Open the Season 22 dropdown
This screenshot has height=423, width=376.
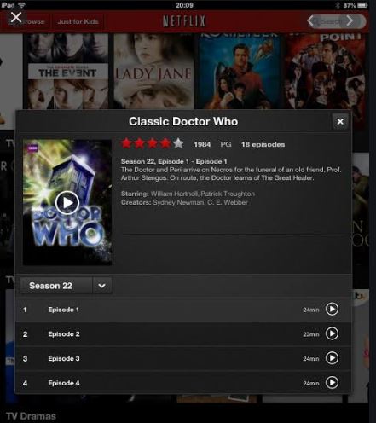[x=66, y=286]
